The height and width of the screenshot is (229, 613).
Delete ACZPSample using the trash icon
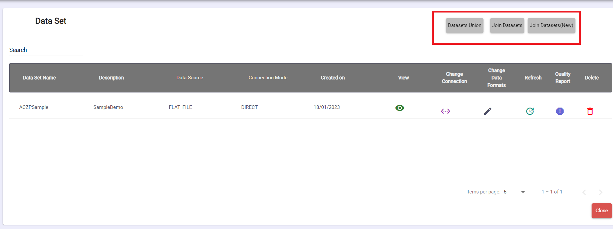[590, 111]
